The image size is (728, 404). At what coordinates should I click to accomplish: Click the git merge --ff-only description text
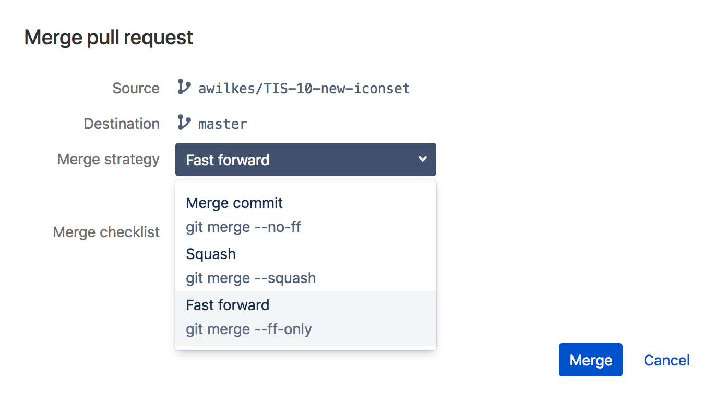coord(248,329)
